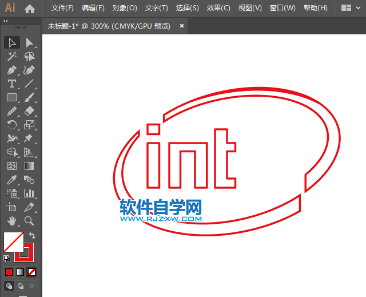Apply solid Color mode button
This screenshot has height=297, width=366.
9,272
